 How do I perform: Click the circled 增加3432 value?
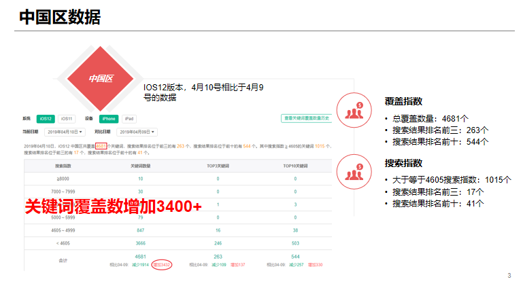tap(161, 264)
